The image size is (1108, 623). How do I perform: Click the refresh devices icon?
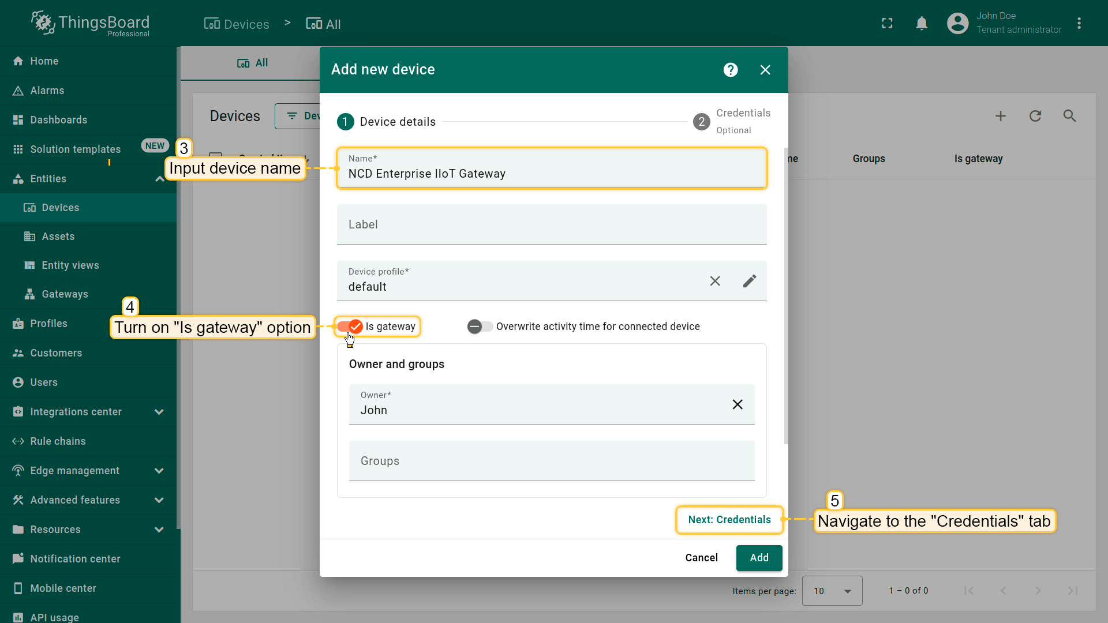pos(1035,116)
